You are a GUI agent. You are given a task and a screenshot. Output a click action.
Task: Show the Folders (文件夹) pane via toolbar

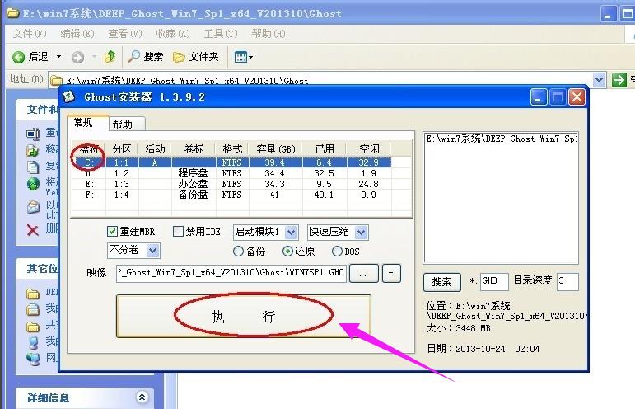click(180, 57)
